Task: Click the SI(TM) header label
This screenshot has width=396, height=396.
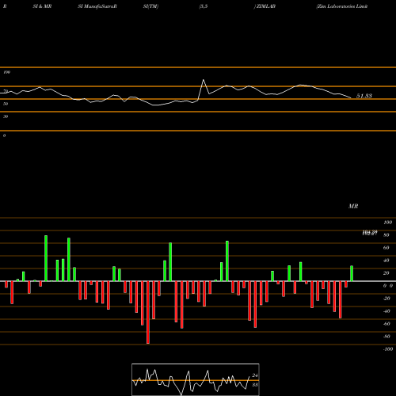Action: tap(150, 6)
